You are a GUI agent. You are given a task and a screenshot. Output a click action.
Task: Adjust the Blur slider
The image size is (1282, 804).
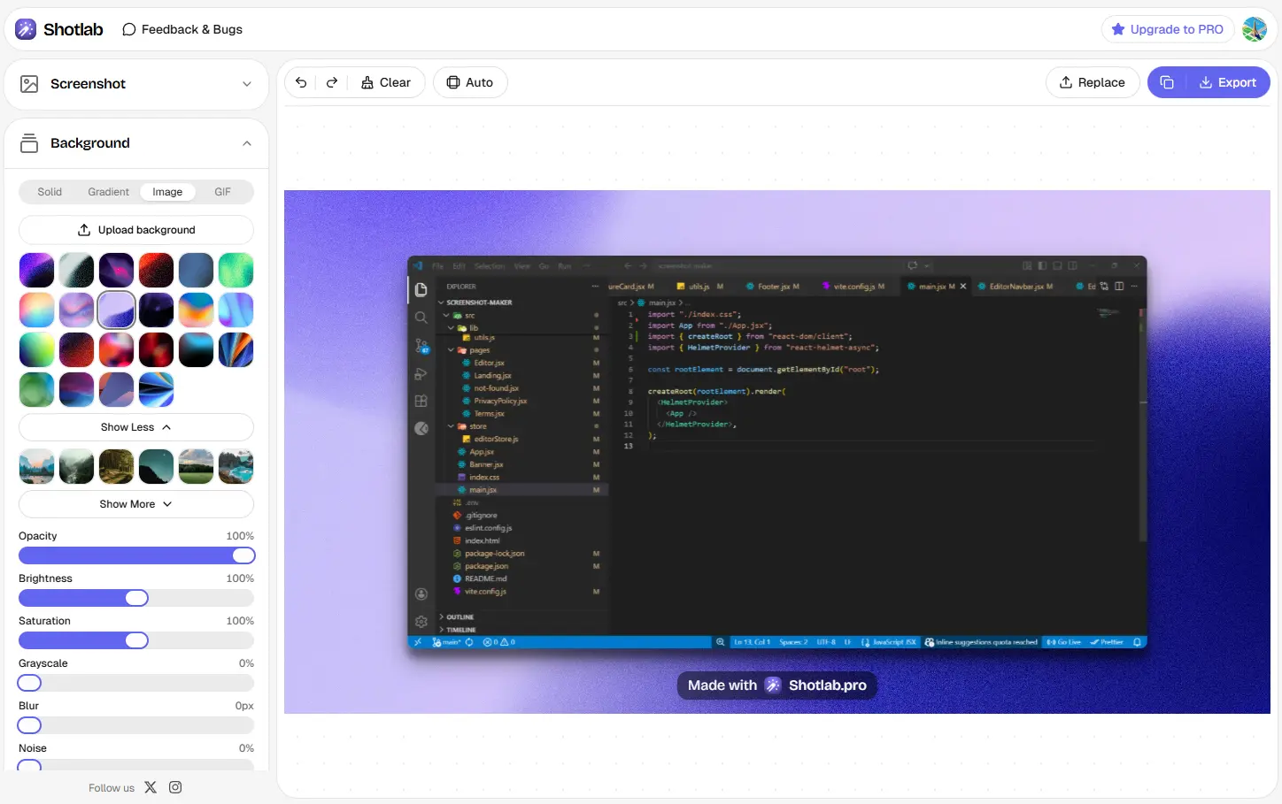click(x=136, y=725)
